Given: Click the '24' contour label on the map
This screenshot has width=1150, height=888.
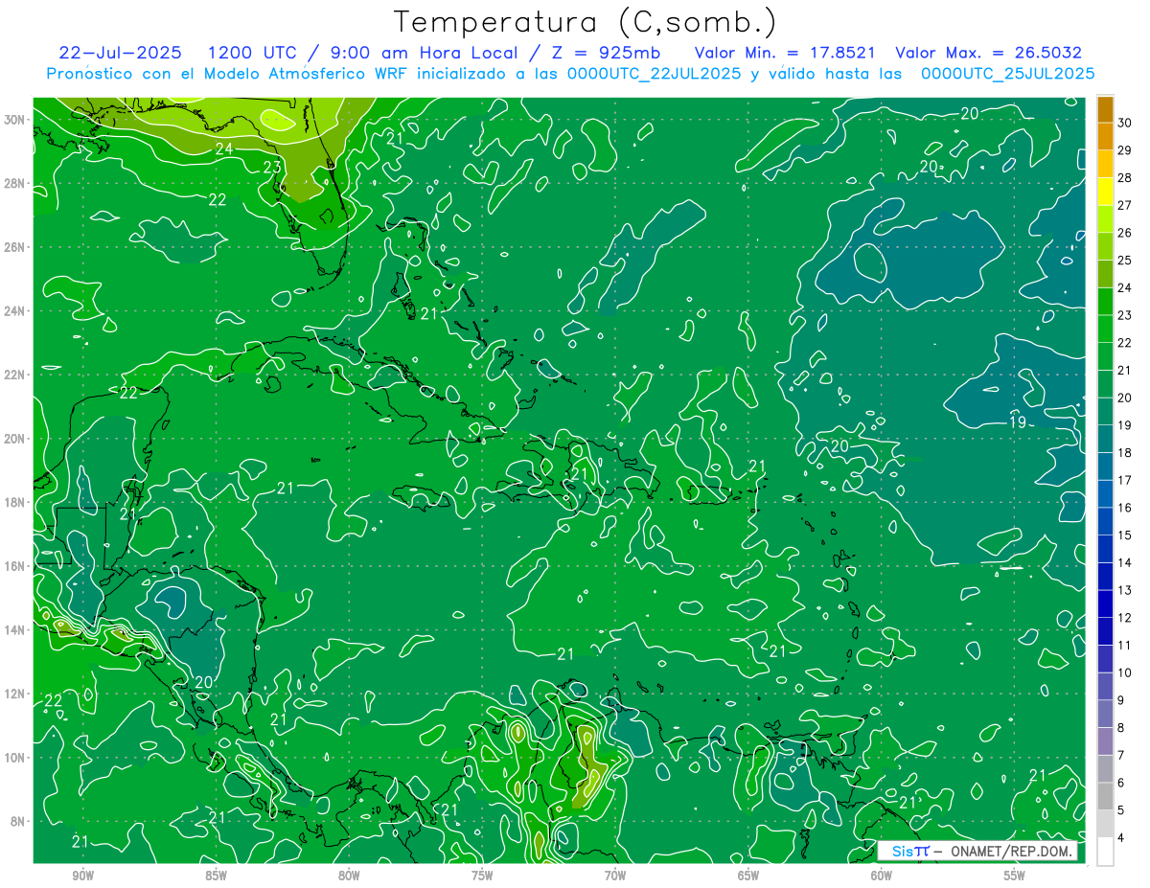Looking at the screenshot, I should coord(224,148).
